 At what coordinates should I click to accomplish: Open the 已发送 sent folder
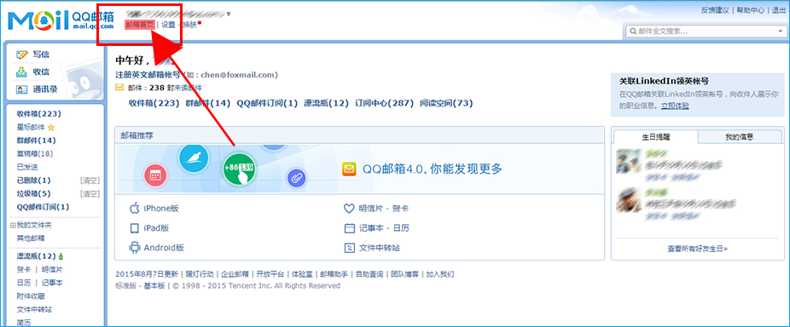27,167
